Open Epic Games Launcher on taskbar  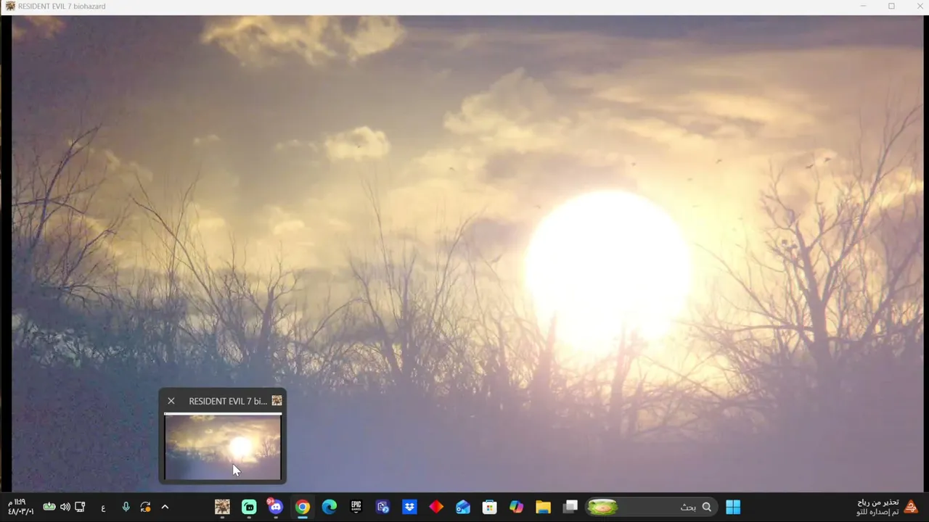[x=356, y=507]
